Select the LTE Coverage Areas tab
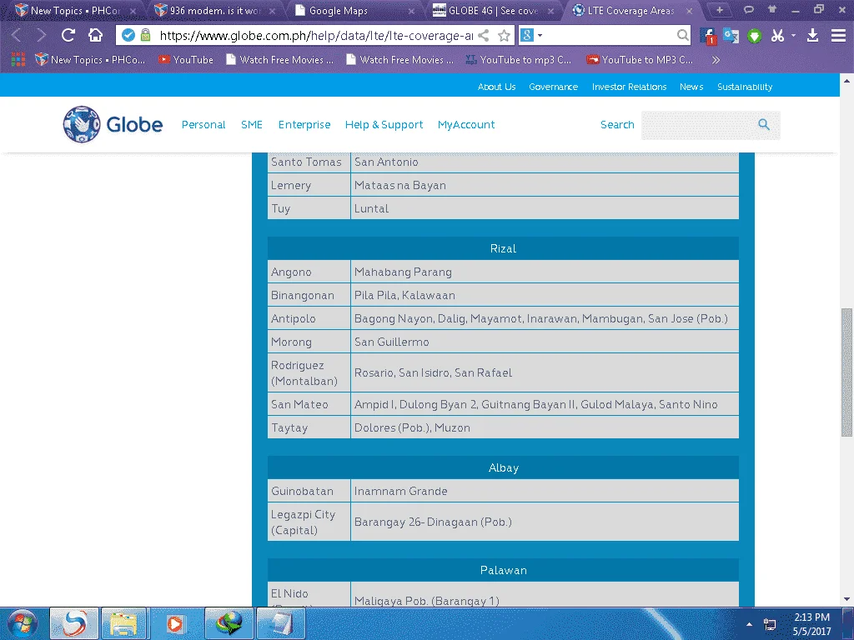 pos(632,10)
